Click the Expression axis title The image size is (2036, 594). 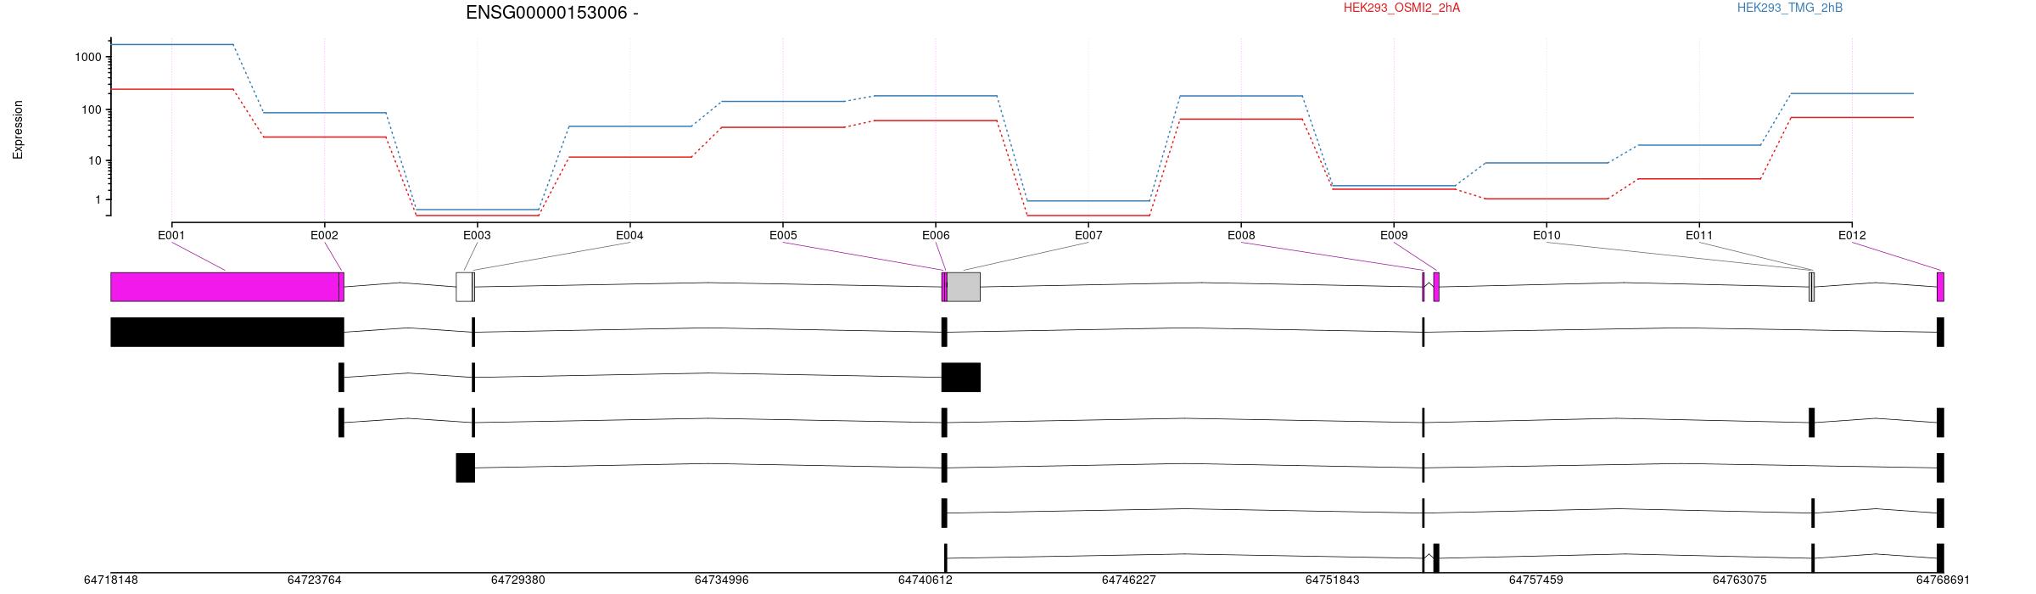pos(18,130)
